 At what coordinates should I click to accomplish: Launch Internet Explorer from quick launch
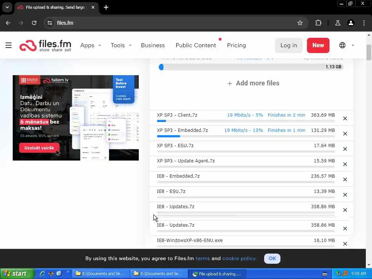pyautogui.click(x=43, y=274)
